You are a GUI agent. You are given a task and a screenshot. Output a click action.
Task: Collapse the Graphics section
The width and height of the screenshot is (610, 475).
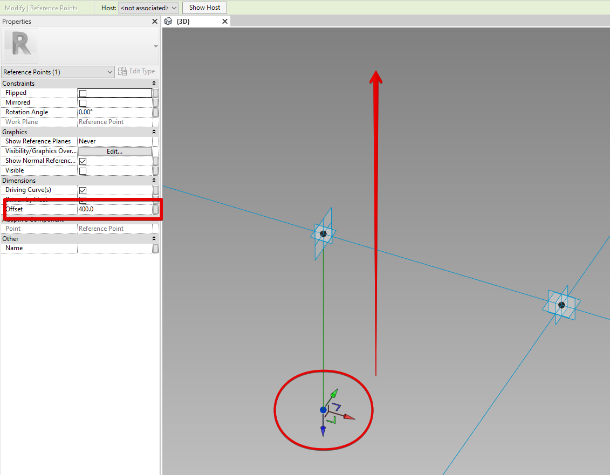pyautogui.click(x=154, y=132)
